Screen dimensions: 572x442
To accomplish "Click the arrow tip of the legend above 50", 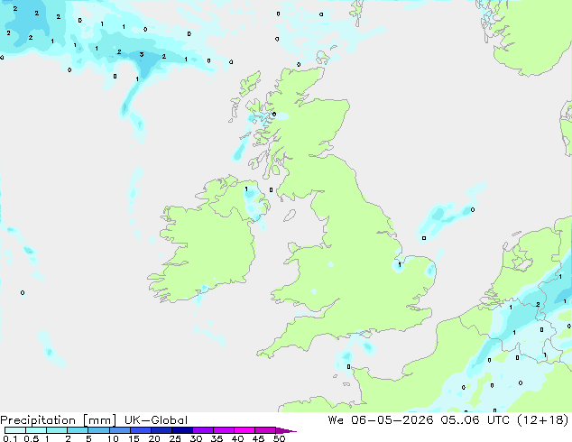I will click(x=286, y=430).
